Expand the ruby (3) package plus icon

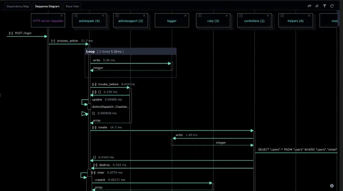(200, 16)
